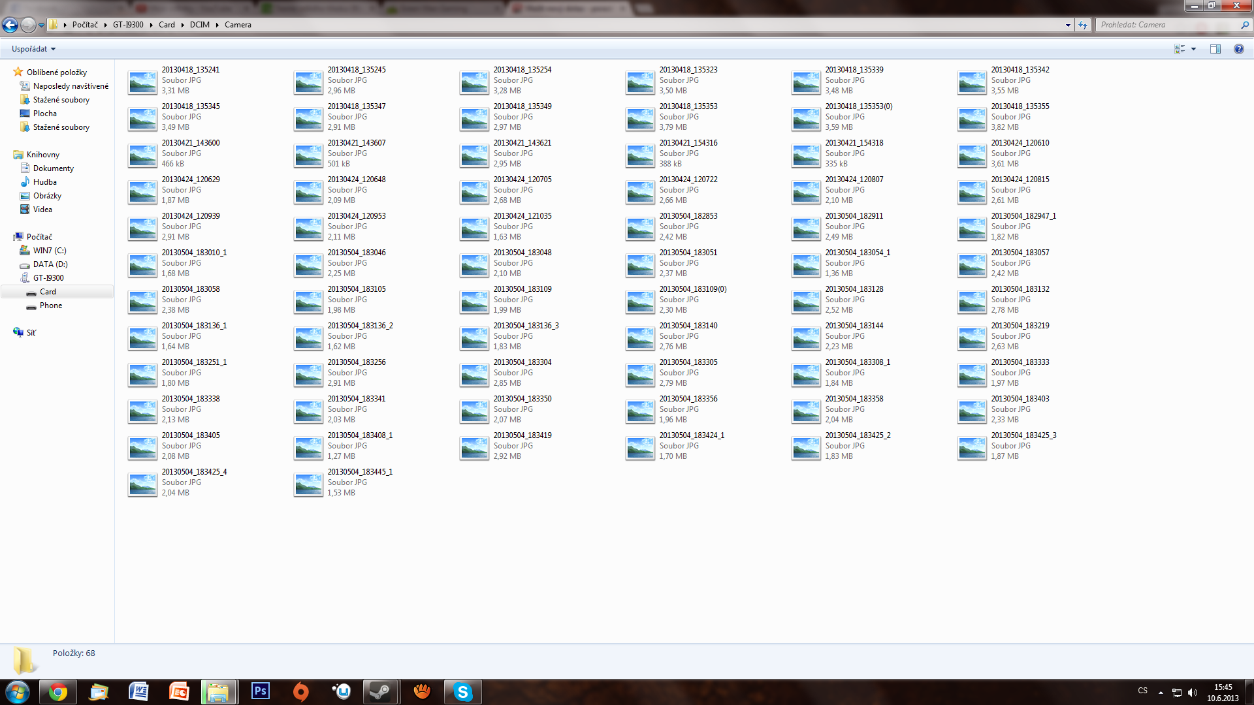Open view options dropdown arrow

point(1193,49)
